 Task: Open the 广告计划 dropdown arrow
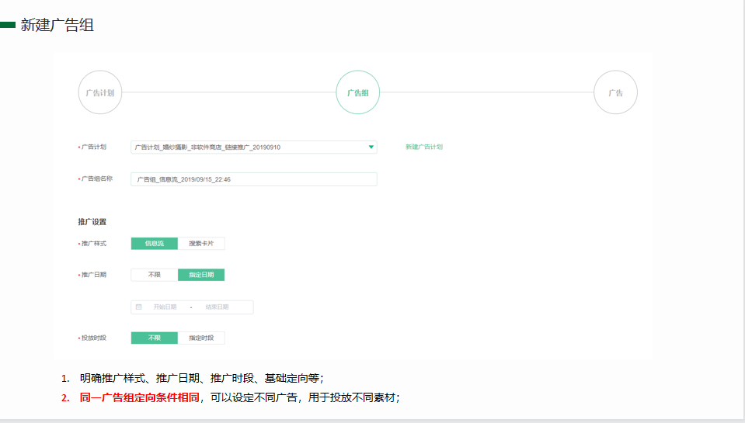pos(371,147)
